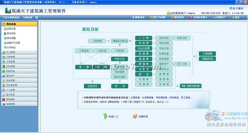Click the 快速入门 green figure icon

point(105,116)
